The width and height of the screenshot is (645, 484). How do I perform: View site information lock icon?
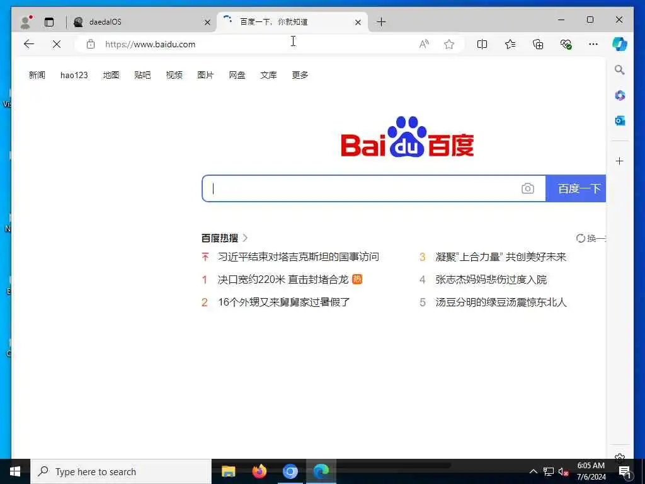pos(91,44)
